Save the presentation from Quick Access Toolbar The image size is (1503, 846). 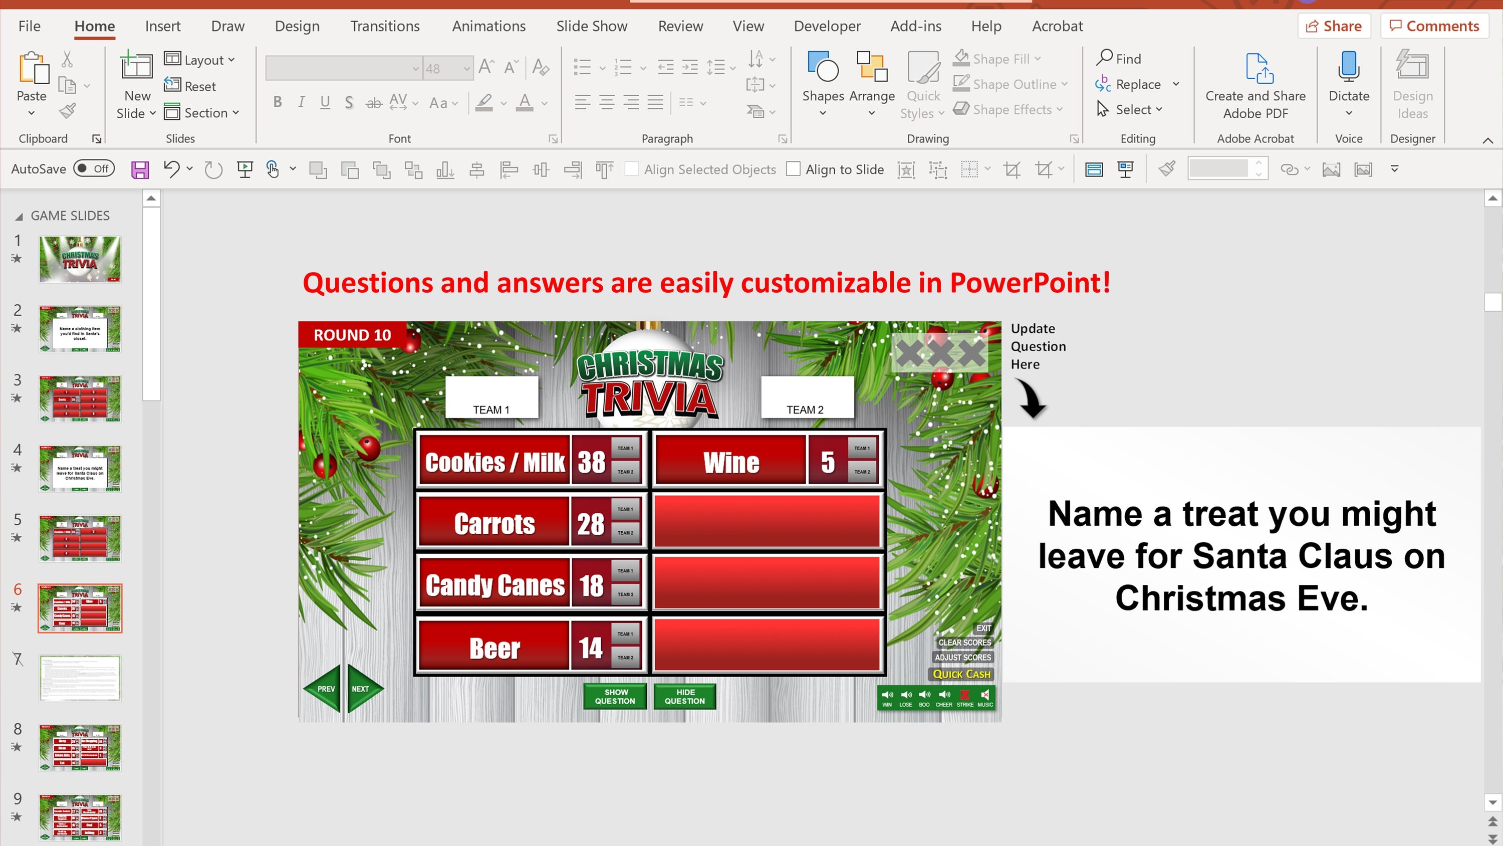pos(139,169)
